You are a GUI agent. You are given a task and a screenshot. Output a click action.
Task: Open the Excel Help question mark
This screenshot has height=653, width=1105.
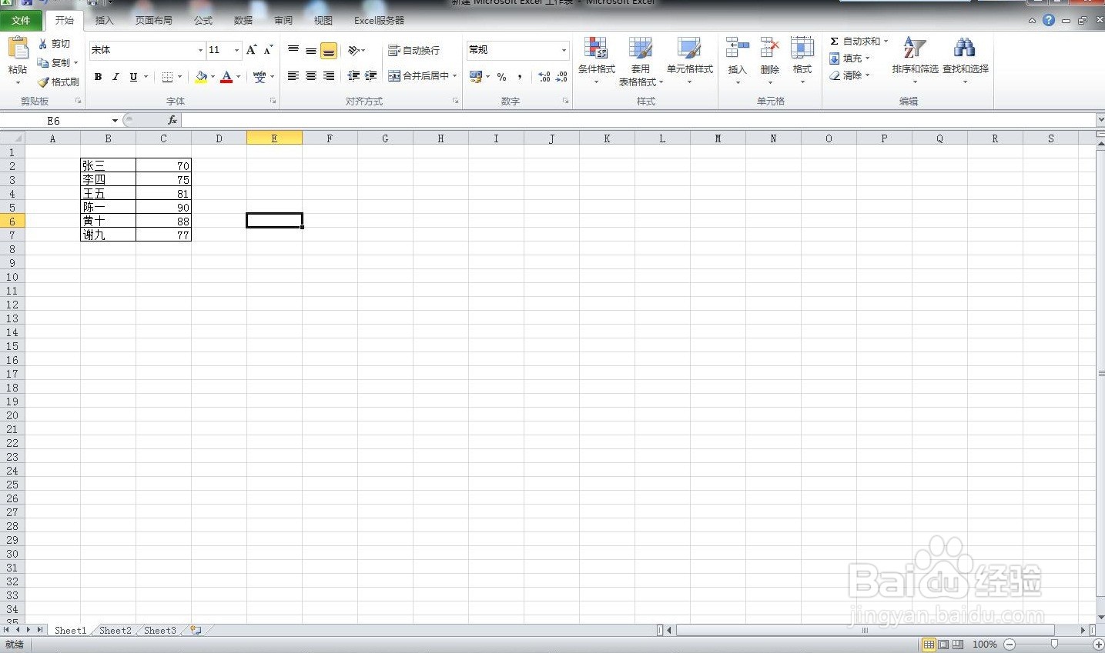tap(1049, 20)
